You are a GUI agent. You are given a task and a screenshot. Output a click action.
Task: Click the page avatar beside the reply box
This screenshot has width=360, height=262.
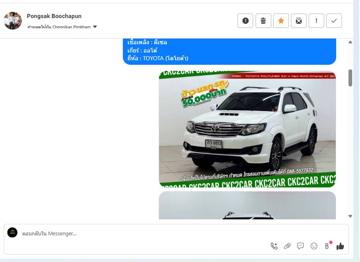coord(12,232)
